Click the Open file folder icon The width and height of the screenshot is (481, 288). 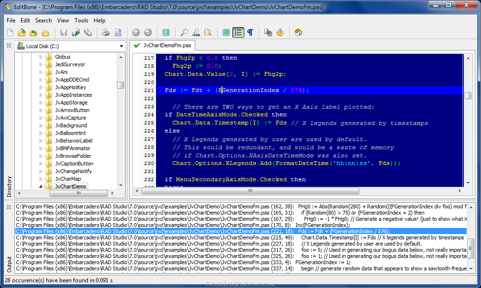coord(22,32)
